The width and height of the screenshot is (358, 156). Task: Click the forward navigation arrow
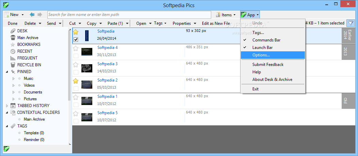click(x=40, y=15)
